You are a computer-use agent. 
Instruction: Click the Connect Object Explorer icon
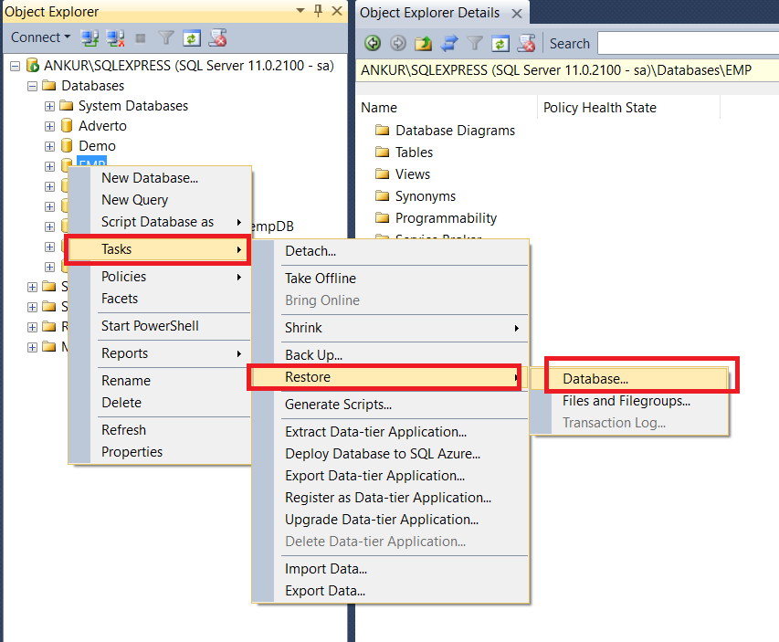[89, 37]
